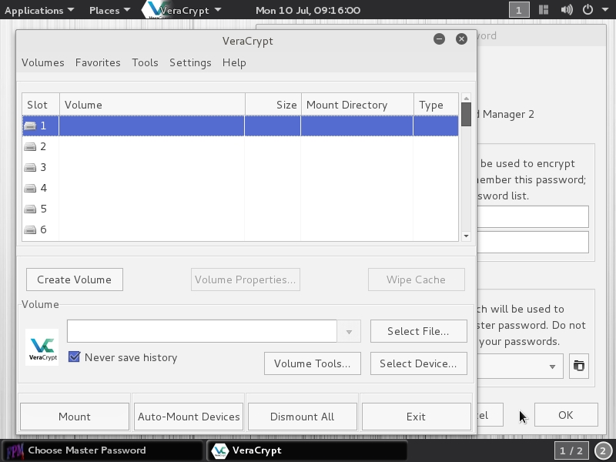Close the VeraCrypt window
Screen dimensions: 616x462
[461, 39]
